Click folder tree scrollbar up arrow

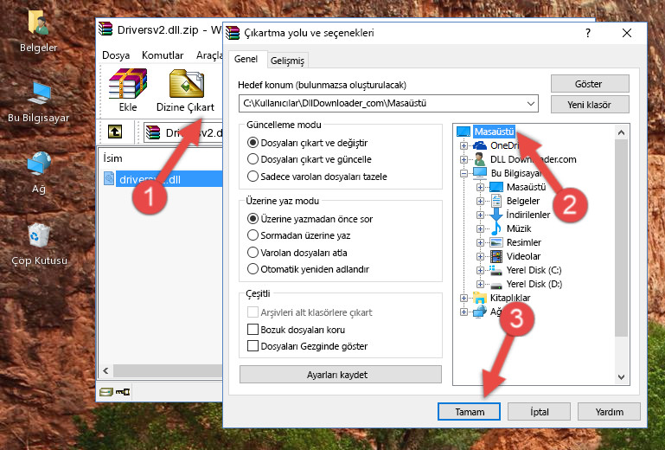coord(621,132)
